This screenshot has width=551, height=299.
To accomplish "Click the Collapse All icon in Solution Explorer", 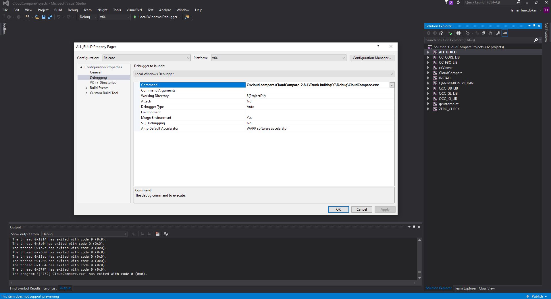I will pos(483,33).
